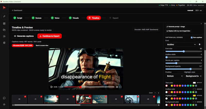Click the horizontal timeline scrollbar thumb
The height and width of the screenshot is (109, 206).
[47, 105]
